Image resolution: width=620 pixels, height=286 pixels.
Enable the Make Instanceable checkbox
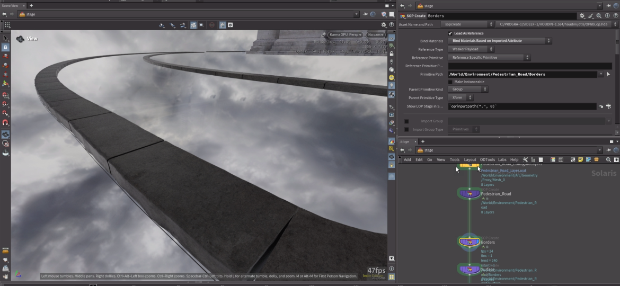click(450, 82)
